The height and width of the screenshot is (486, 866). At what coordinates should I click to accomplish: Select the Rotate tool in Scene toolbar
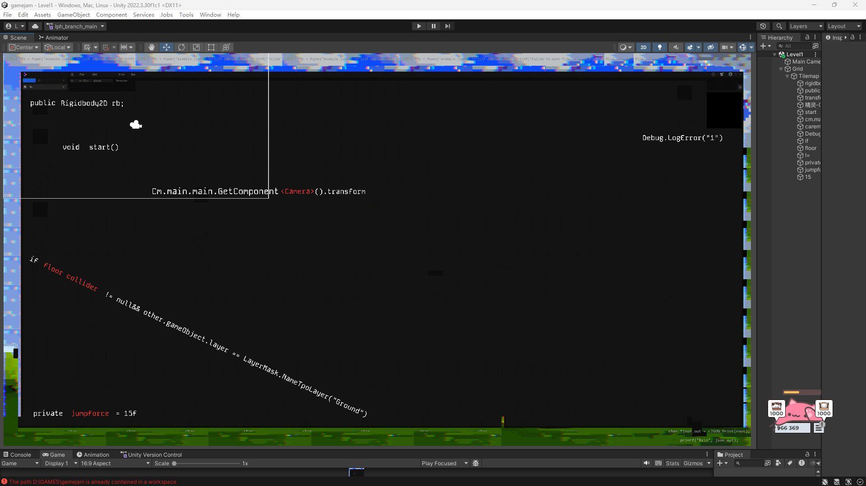click(x=181, y=47)
